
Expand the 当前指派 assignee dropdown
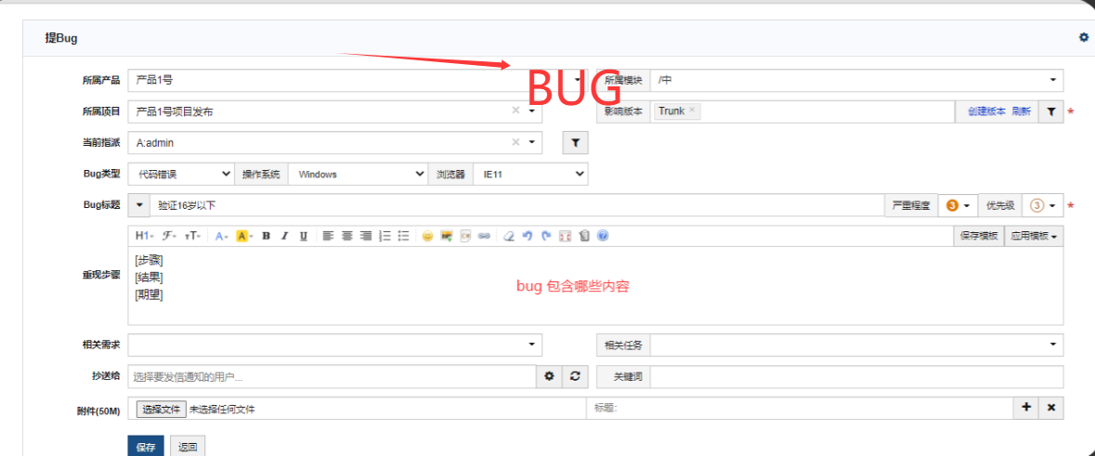[531, 142]
